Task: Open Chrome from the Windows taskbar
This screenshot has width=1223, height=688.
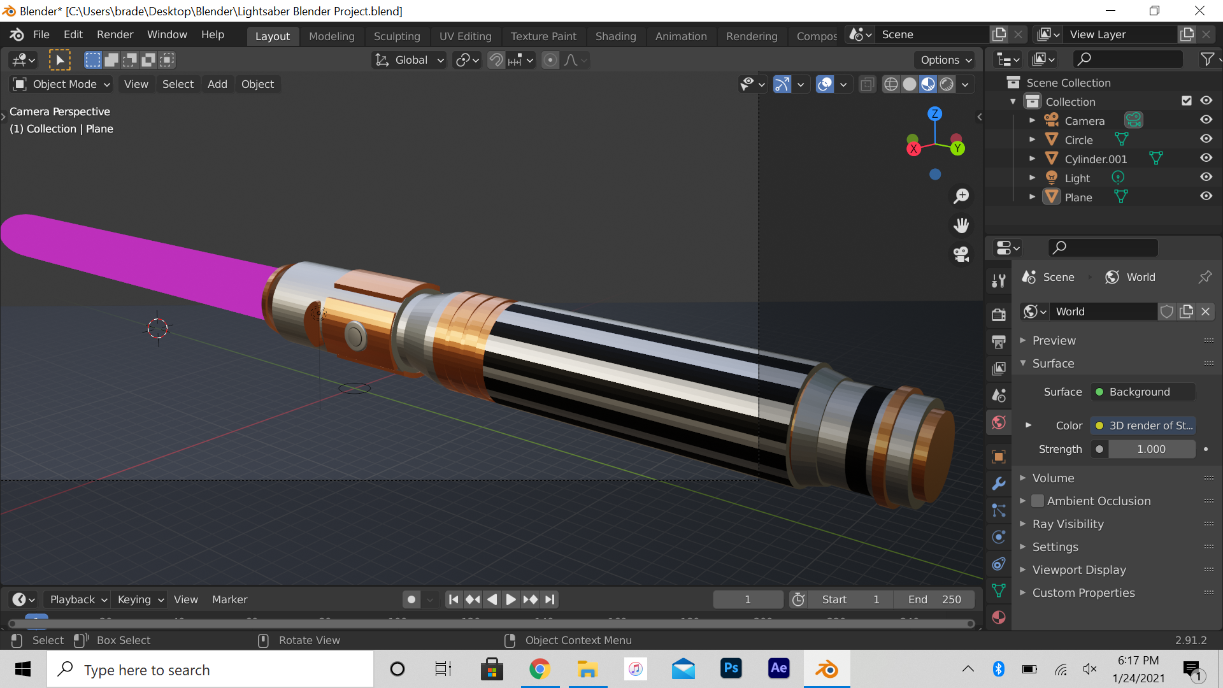Action: 540,669
